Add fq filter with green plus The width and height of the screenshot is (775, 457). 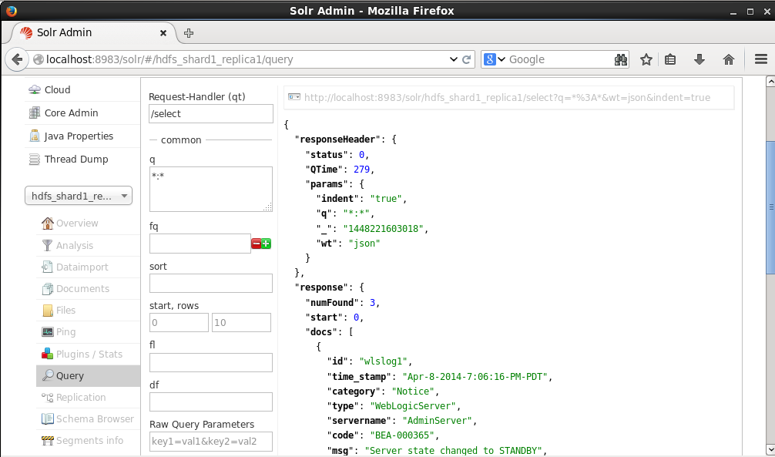266,244
